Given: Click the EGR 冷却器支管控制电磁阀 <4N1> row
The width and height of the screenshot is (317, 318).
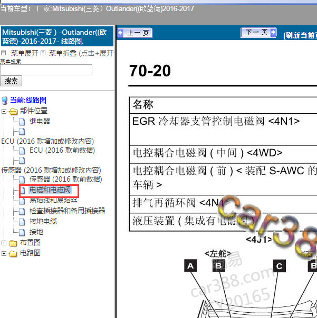Looking at the screenshot, I should 223,130.
